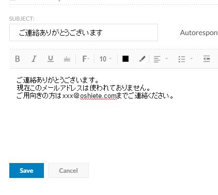Click the Autorespon label text
218x195 pixels.
[199, 32]
